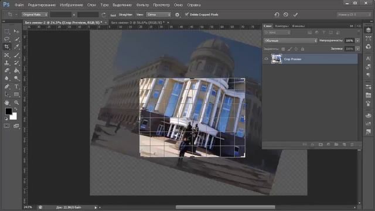Open the workspace switcher dropdown
The width and height of the screenshot is (375, 211).
pos(354,15)
